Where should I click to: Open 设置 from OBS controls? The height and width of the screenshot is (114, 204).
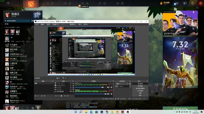click(140, 93)
